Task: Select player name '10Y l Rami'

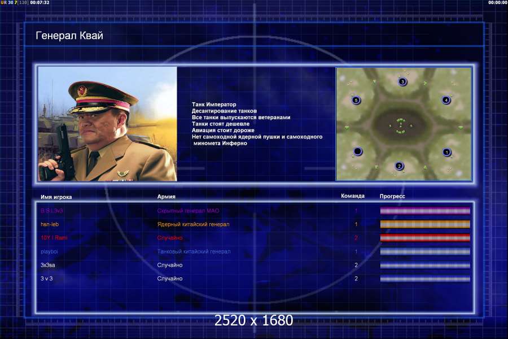Action: coord(54,238)
